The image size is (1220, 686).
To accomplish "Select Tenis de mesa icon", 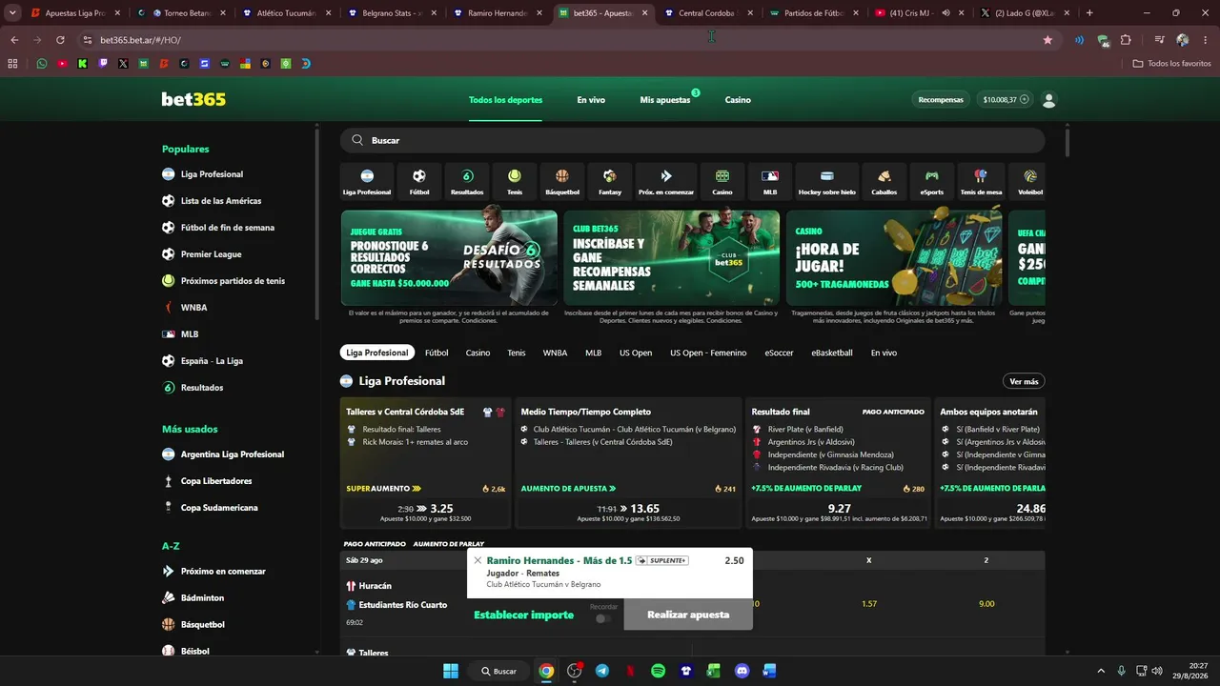I will click(x=981, y=181).
